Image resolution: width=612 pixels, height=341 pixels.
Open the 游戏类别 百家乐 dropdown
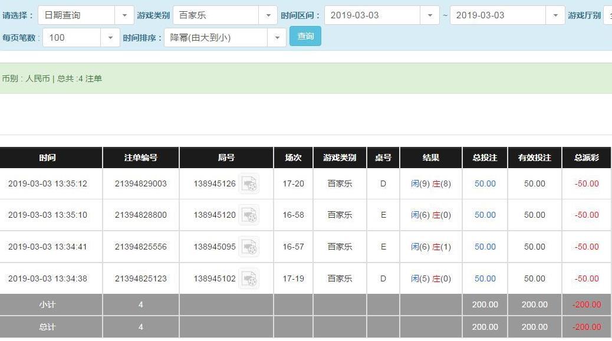tap(268, 15)
